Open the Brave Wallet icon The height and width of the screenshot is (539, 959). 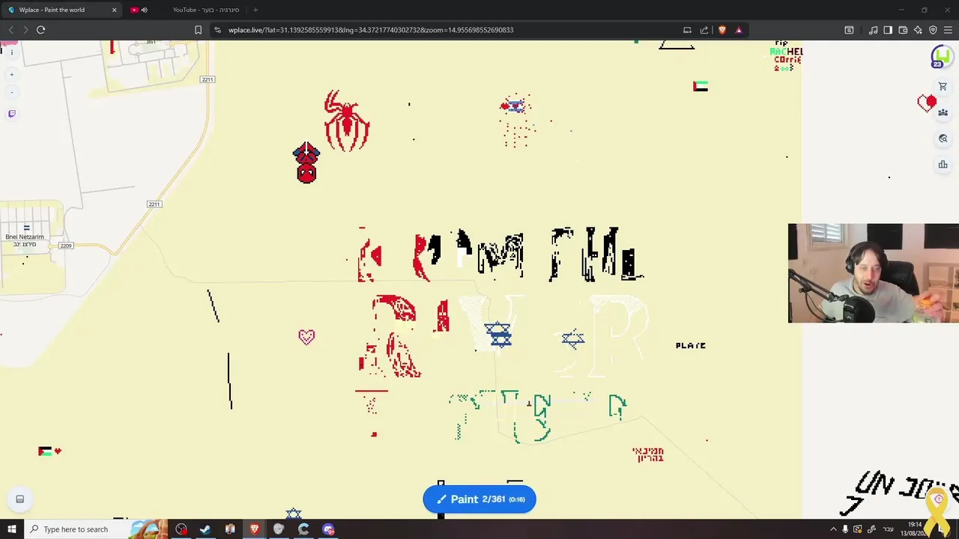point(903,30)
